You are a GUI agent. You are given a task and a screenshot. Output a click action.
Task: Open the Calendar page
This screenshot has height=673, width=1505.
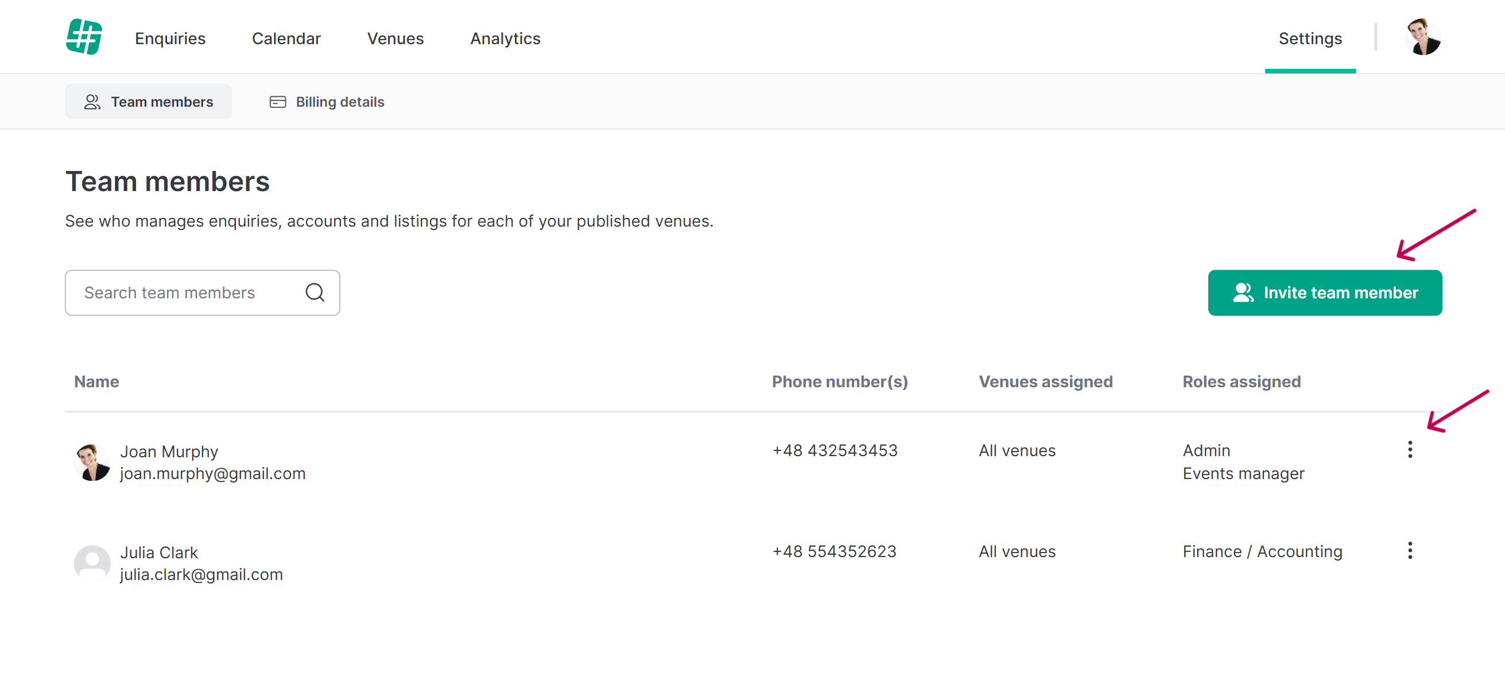[286, 38]
